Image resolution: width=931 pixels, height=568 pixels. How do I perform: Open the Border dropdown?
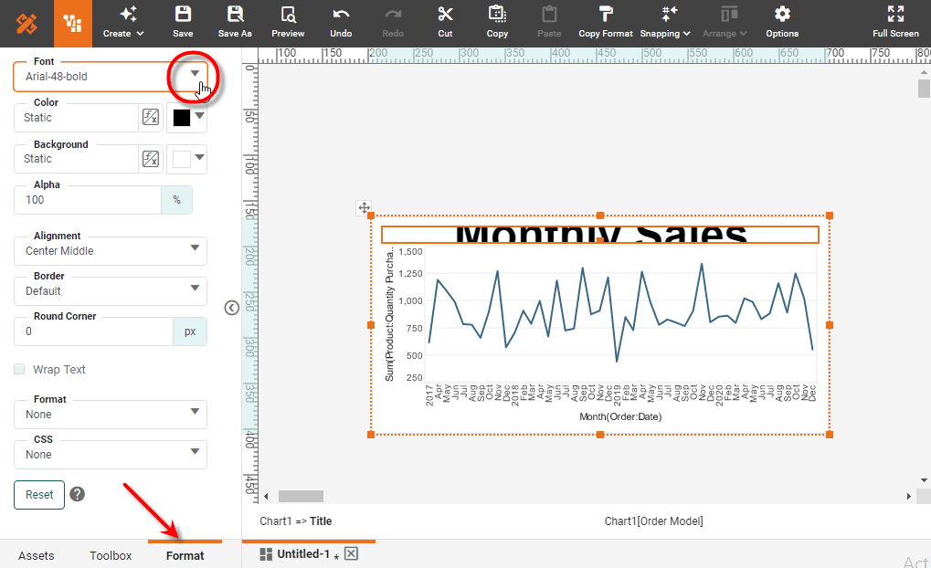[194, 289]
